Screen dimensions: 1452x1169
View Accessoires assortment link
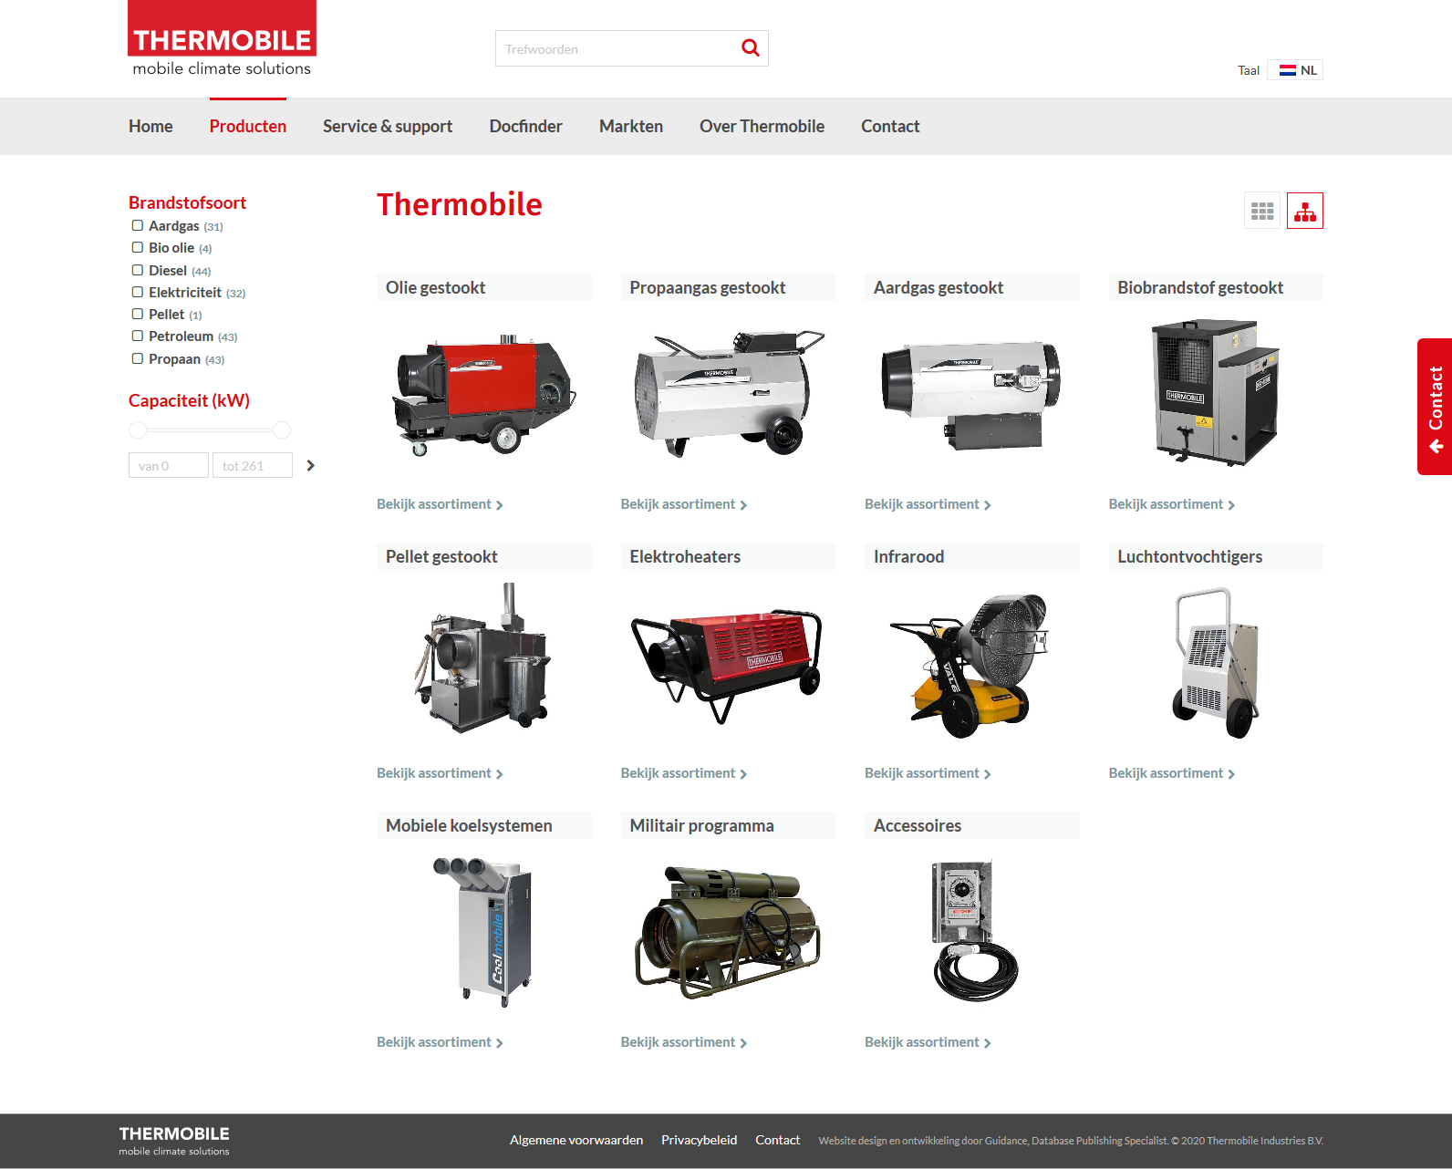point(928,1042)
